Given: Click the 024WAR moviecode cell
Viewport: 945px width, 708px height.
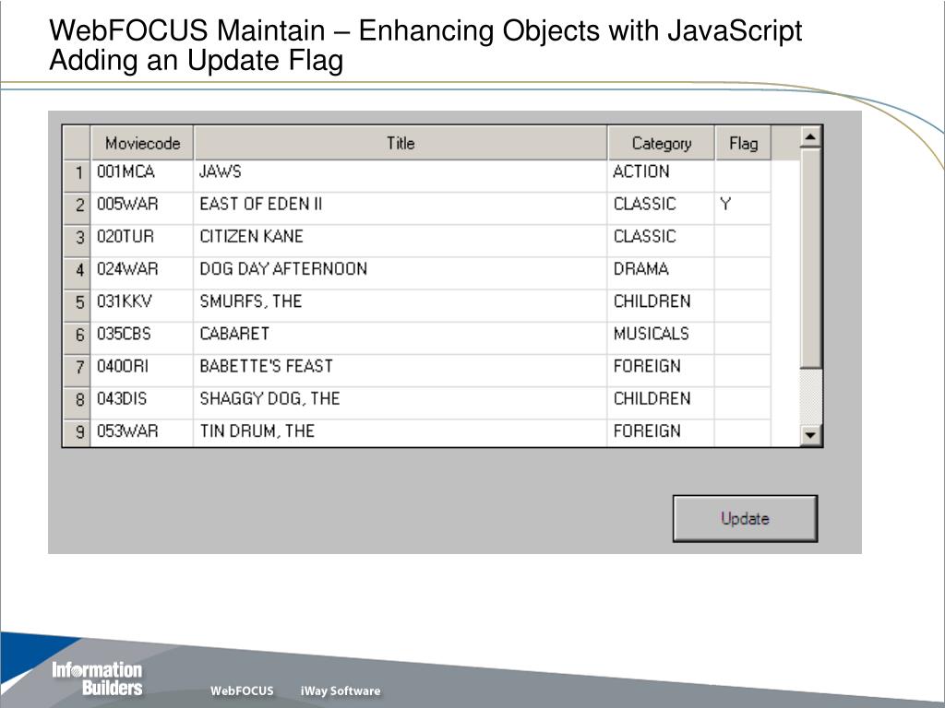Looking at the screenshot, I should click(142, 274).
